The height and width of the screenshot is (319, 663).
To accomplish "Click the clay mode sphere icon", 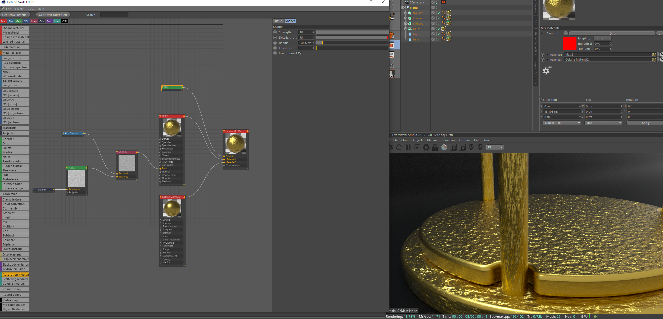I will (x=444, y=148).
